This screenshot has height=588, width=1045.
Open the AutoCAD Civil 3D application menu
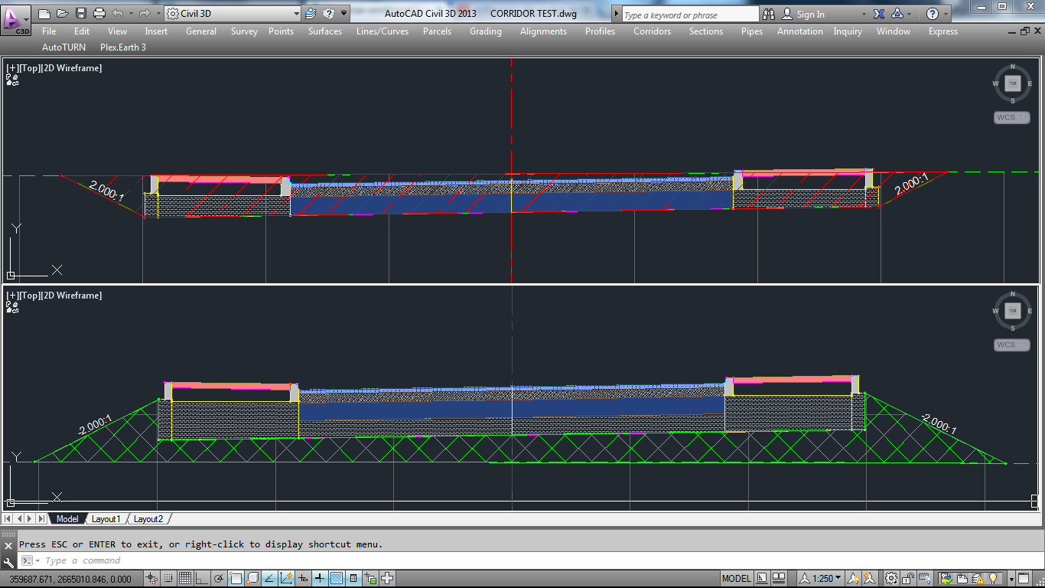[x=16, y=21]
